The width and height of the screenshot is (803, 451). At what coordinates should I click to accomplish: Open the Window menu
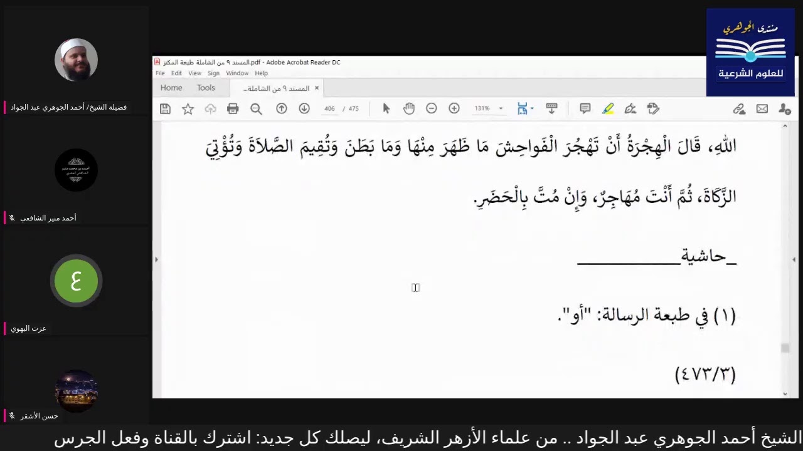237,73
